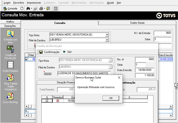Select the Consulta tab

[60, 23]
